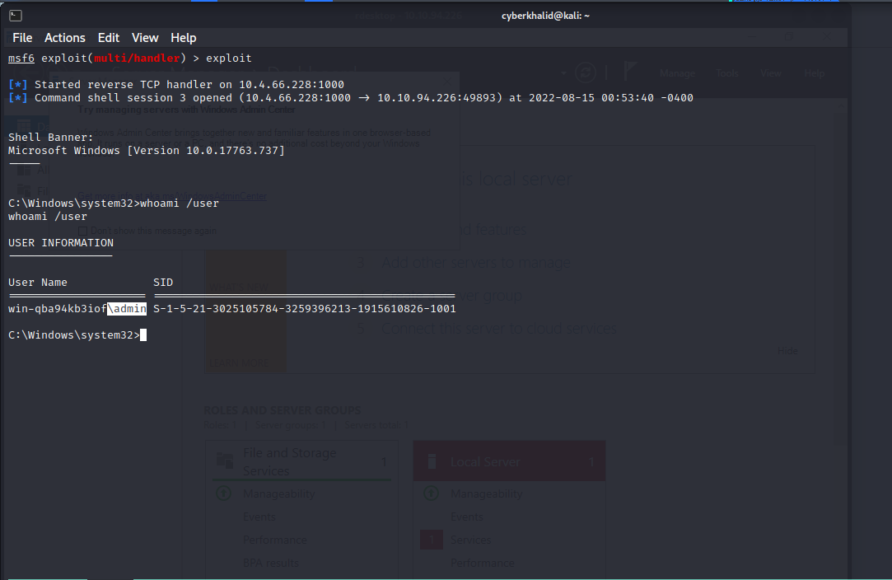
Task: Click the 'USER INFORMATION' heading text
Action: pos(61,242)
